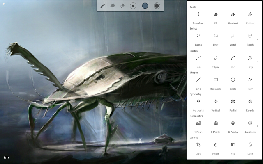Screen dimensions: 263x164
Task: Enable 1 Point perspective grid
Action: (x=198, y=123)
